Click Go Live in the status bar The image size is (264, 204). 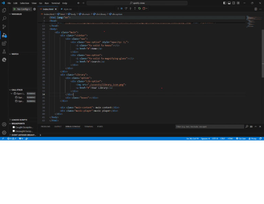coord(241,139)
